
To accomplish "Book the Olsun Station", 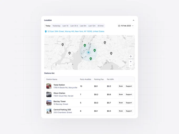I will [x=121, y=95].
